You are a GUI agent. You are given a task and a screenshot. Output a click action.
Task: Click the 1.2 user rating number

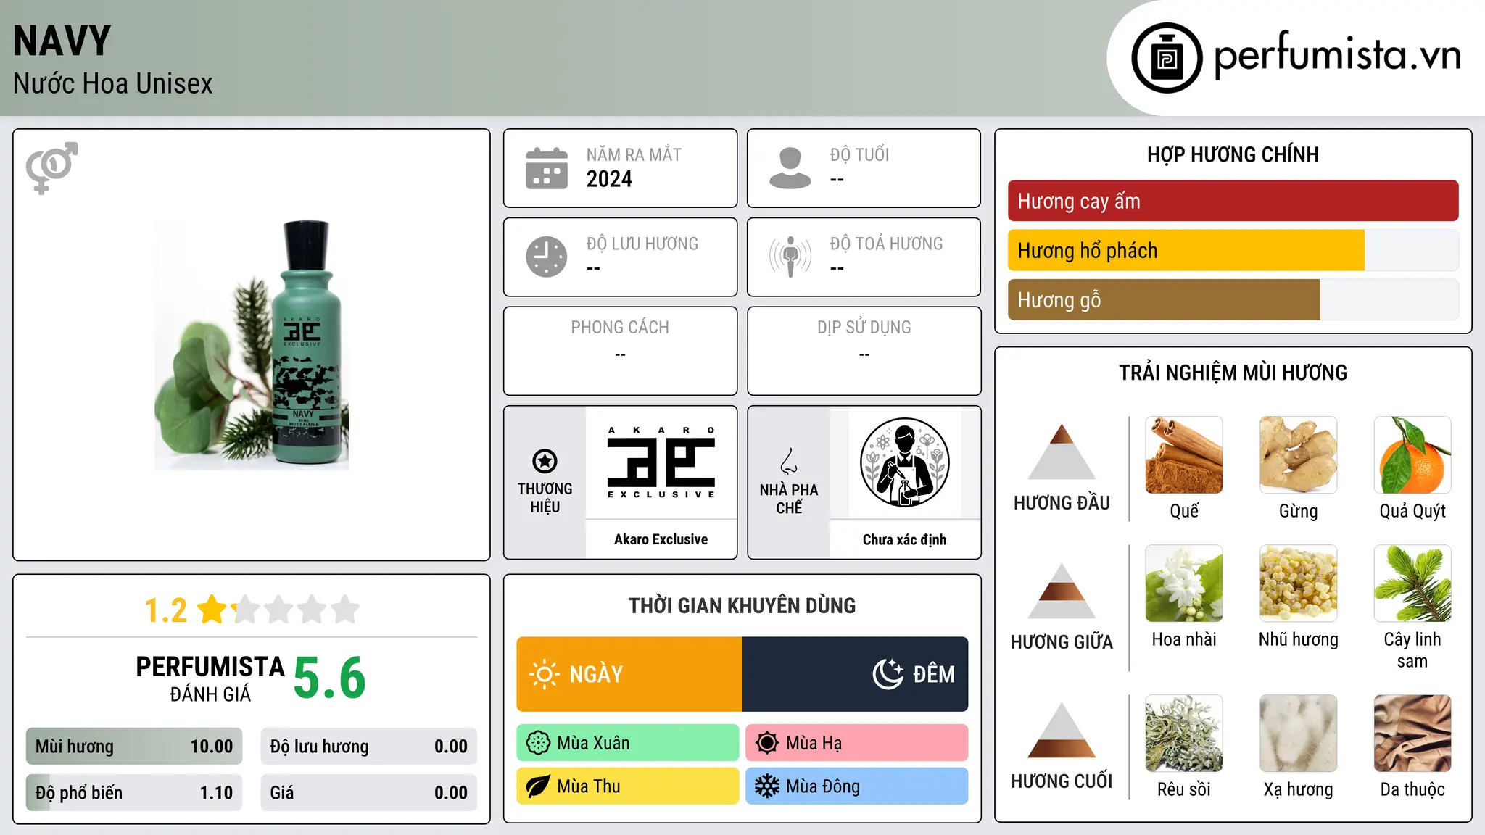[166, 610]
